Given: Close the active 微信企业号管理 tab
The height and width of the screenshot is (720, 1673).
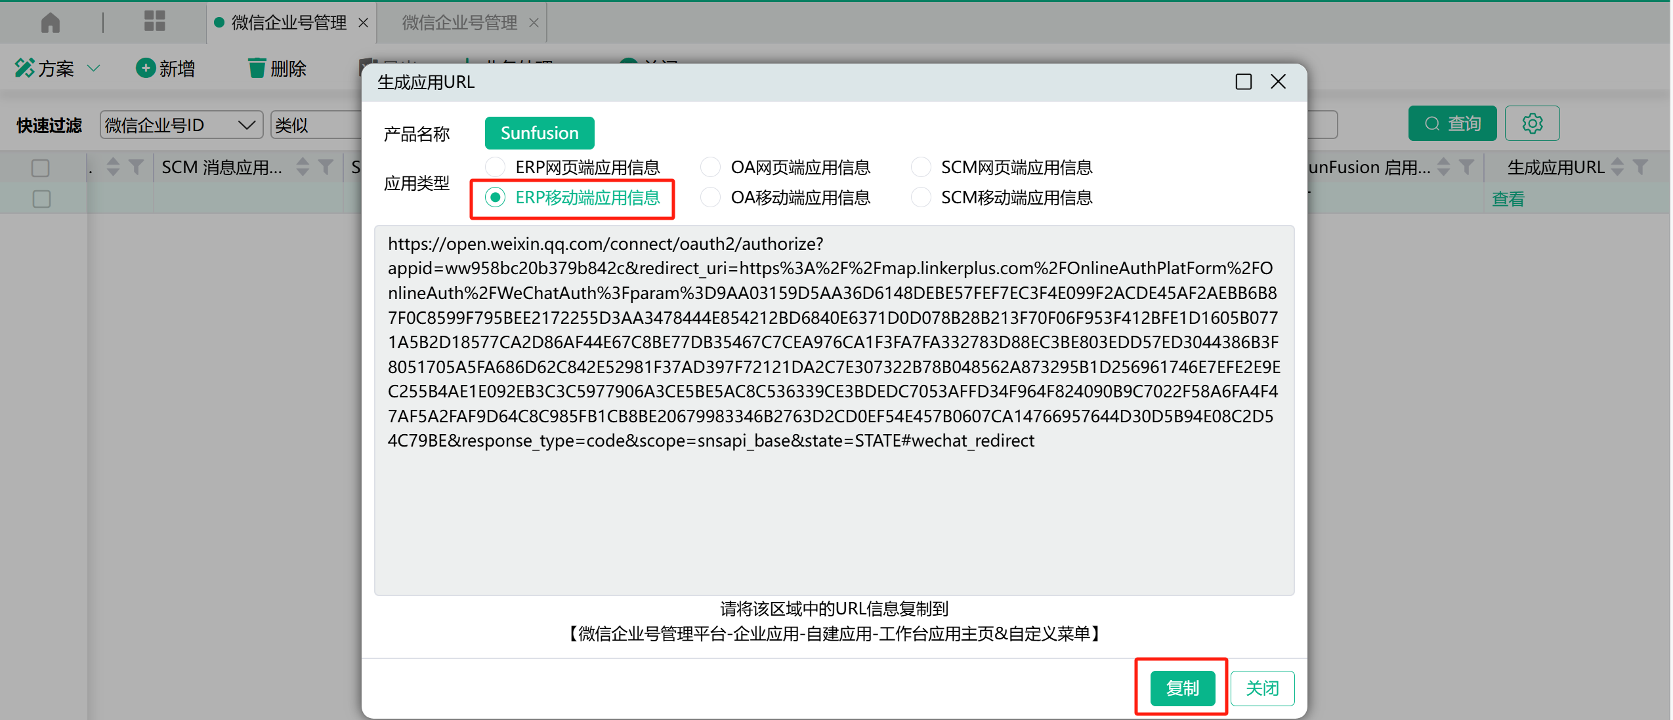Looking at the screenshot, I should coord(363,23).
